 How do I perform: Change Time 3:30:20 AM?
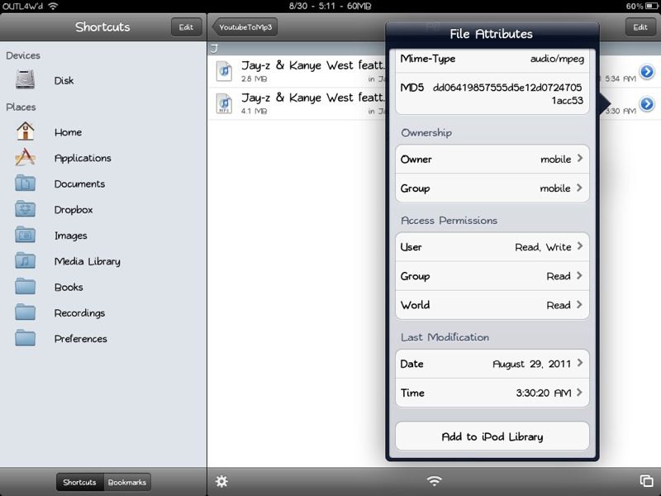click(492, 393)
